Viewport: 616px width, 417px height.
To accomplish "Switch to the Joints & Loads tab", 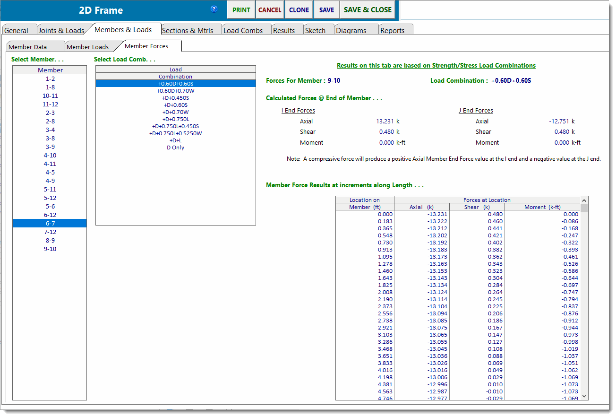I will coord(61,30).
